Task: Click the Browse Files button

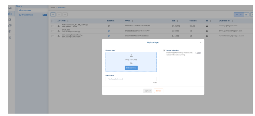Action: [x=131, y=68]
